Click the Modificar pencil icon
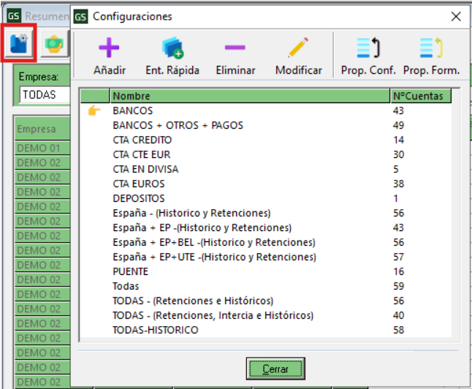 tap(298, 48)
